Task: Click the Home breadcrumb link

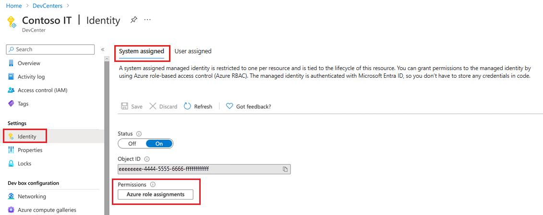Action: coord(14,5)
